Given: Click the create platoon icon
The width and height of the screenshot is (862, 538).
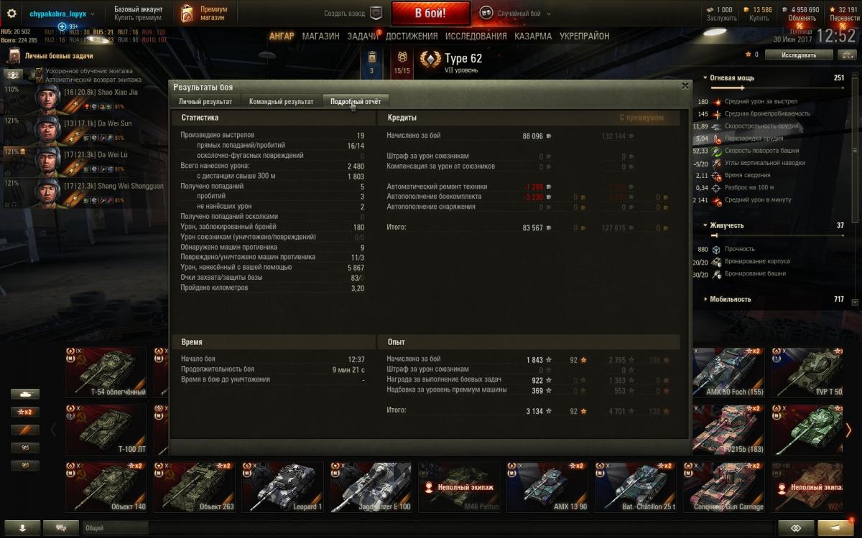Looking at the screenshot, I should (x=376, y=13).
